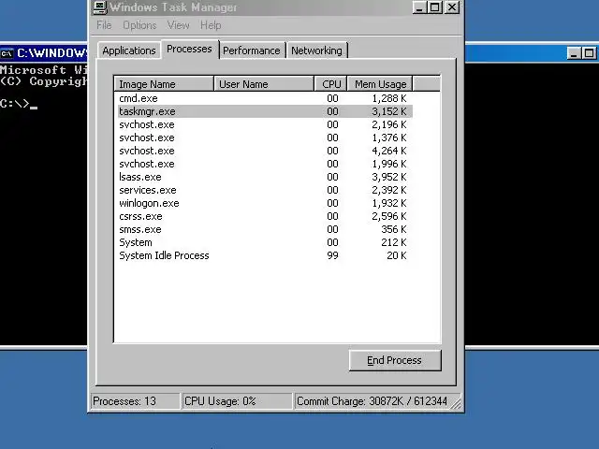Click the Task Manager resize grip corner
The width and height of the screenshot is (599, 449).
[x=456, y=404]
